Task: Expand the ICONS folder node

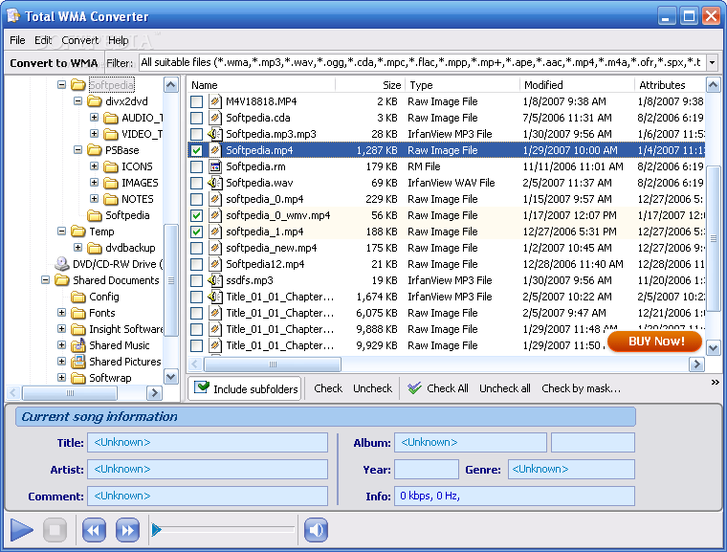Action: coord(94,166)
